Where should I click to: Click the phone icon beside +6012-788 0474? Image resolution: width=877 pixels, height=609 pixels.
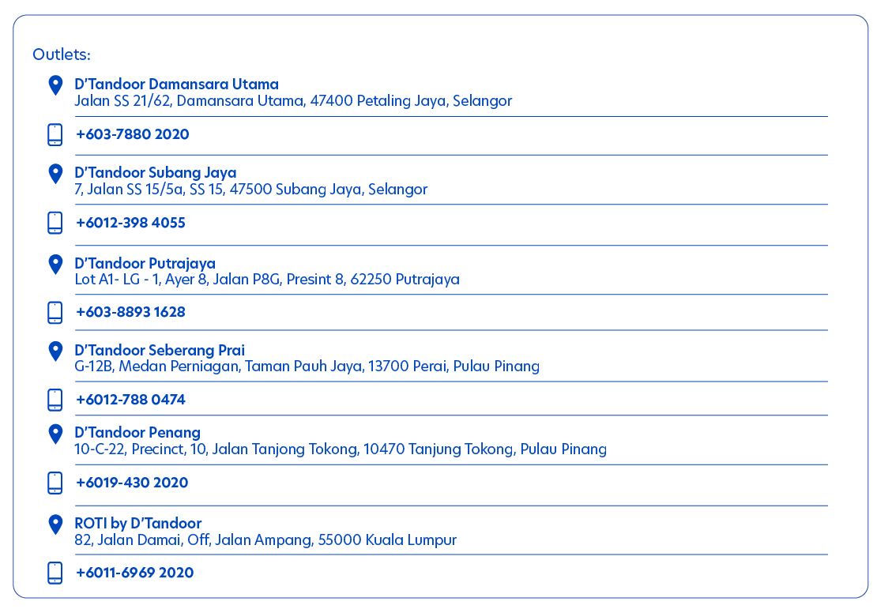pyautogui.click(x=55, y=400)
